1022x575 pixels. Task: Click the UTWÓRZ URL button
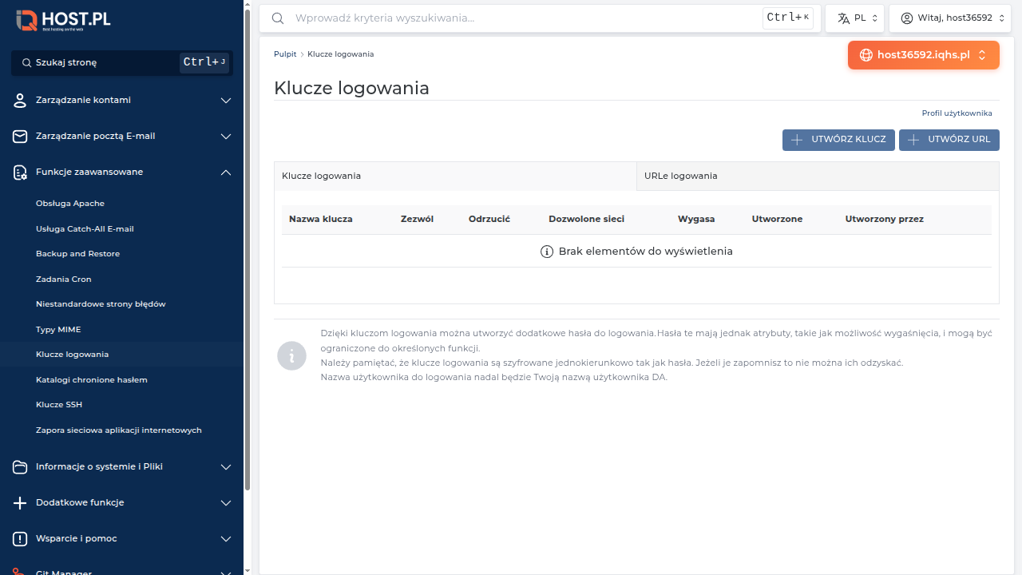click(x=949, y=140)
